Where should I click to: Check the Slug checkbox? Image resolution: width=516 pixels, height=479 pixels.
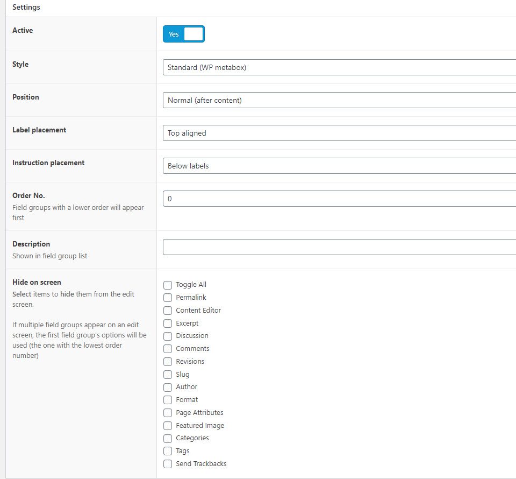coord(167,374)
